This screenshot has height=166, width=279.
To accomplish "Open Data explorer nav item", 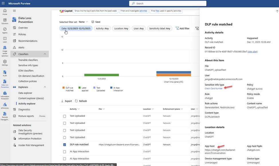I will click(25, 93).
